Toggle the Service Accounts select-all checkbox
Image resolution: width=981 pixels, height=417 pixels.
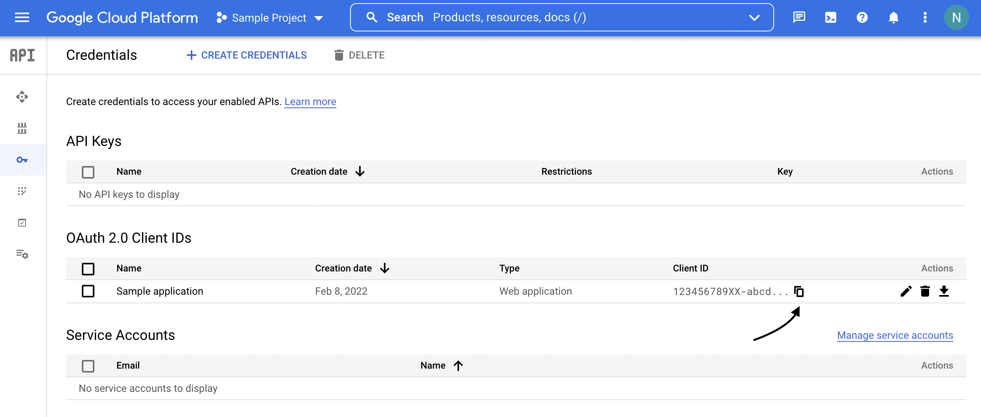[88, 366]
